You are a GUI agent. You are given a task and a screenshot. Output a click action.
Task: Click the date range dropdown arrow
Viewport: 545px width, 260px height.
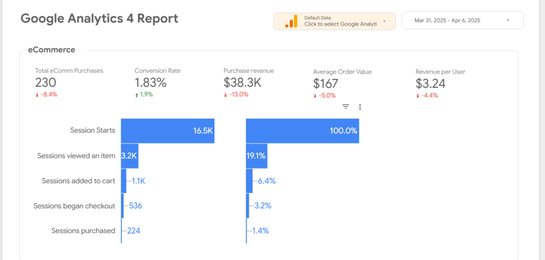pyautogui.click(x=508, y=20)
